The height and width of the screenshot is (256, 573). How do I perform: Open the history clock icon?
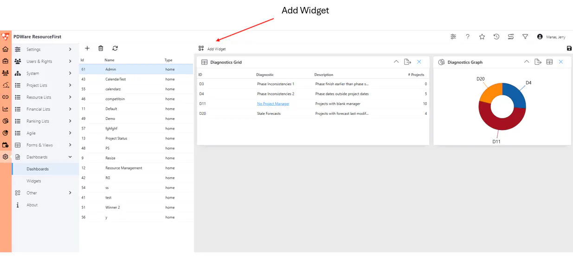496,37
